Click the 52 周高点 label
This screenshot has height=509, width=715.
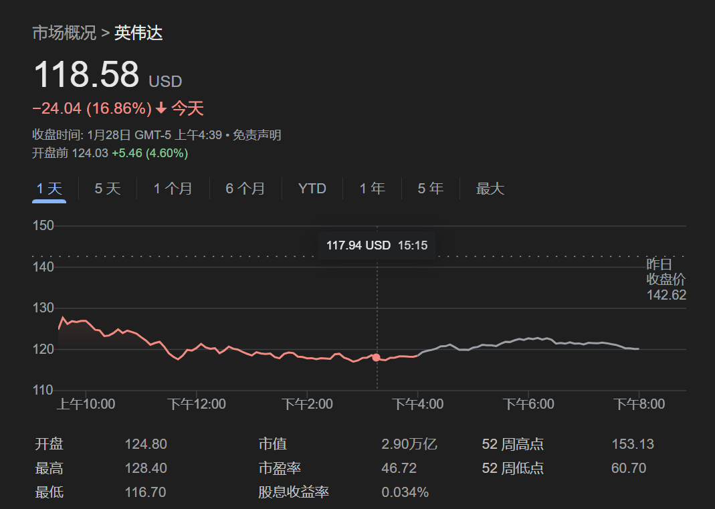click(x=512, y=443)
